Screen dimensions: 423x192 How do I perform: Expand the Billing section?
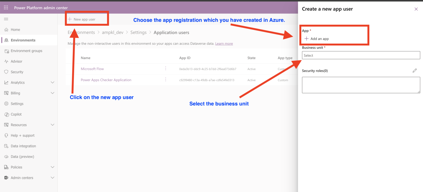[52, 93]
